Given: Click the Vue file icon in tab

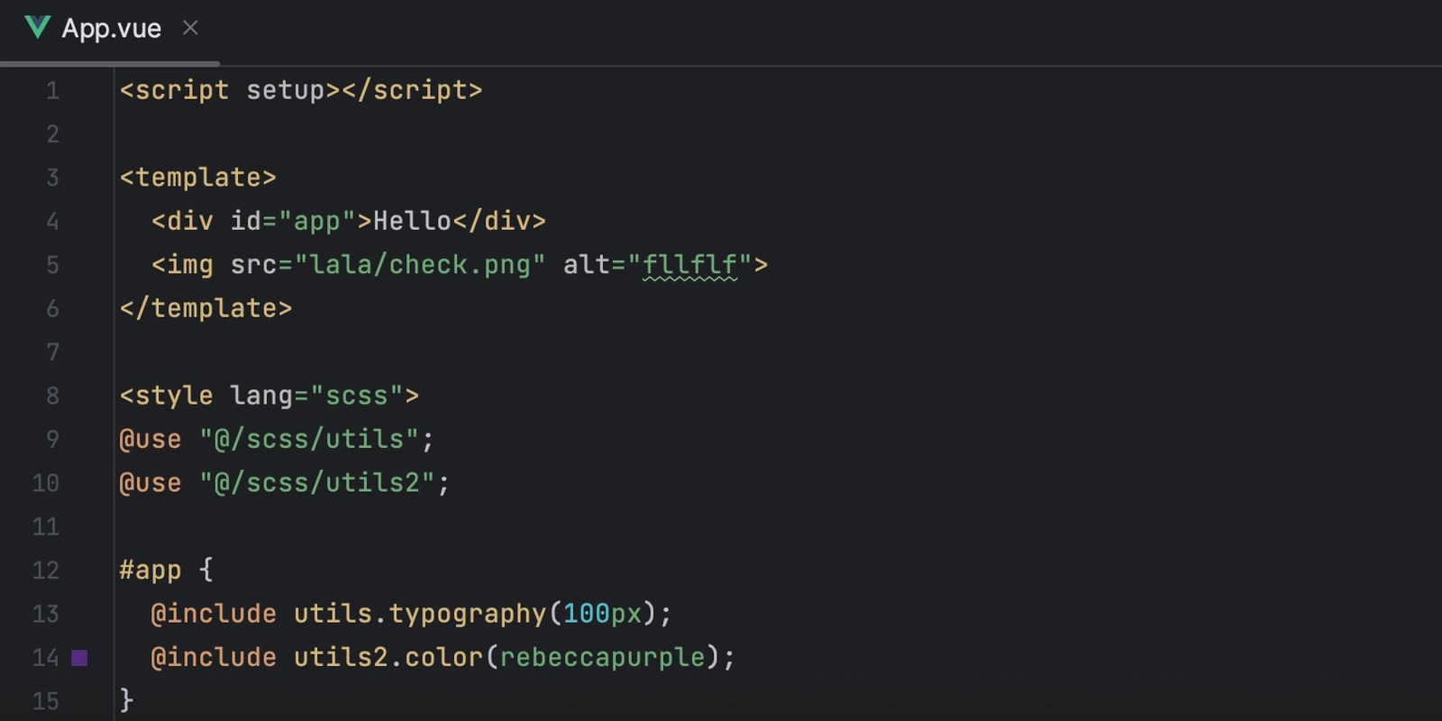Looking at the screenshot, I should (37, 27).
